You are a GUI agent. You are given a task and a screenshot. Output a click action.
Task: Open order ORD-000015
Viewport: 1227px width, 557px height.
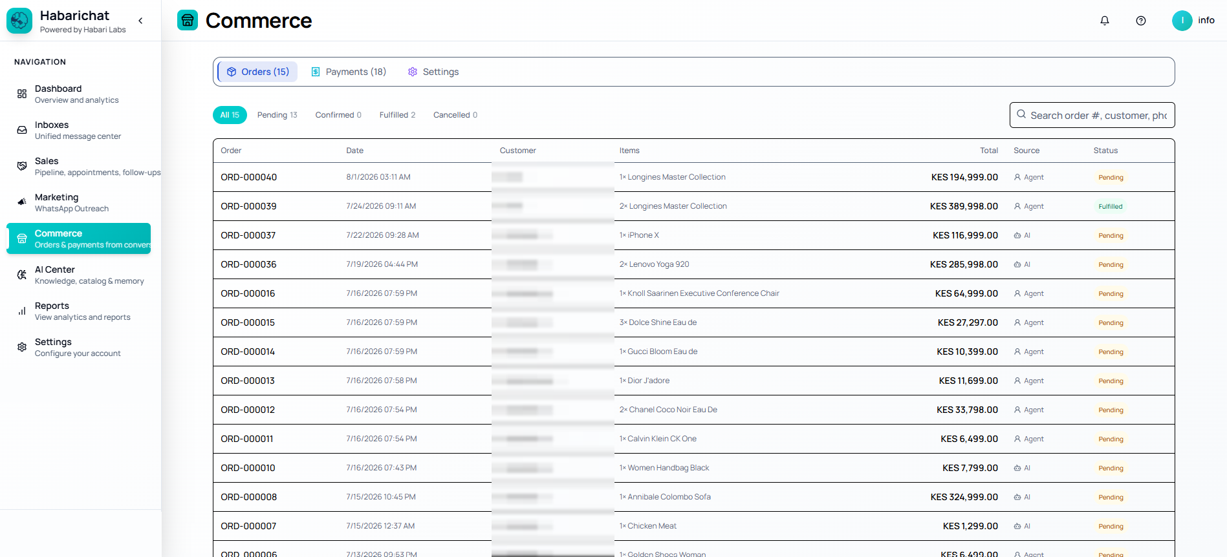[x=248, y=322]
